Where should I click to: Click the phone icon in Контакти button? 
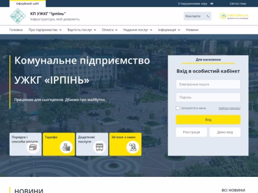[x=208, y=16]
